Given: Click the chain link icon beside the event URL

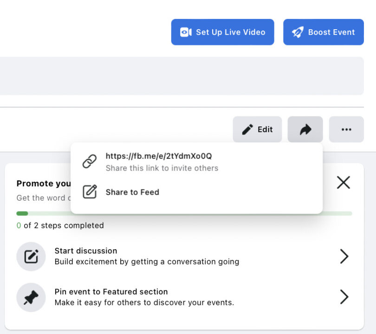Looking at the screenshot, I should pyautogui.click(x=89, y=161).
